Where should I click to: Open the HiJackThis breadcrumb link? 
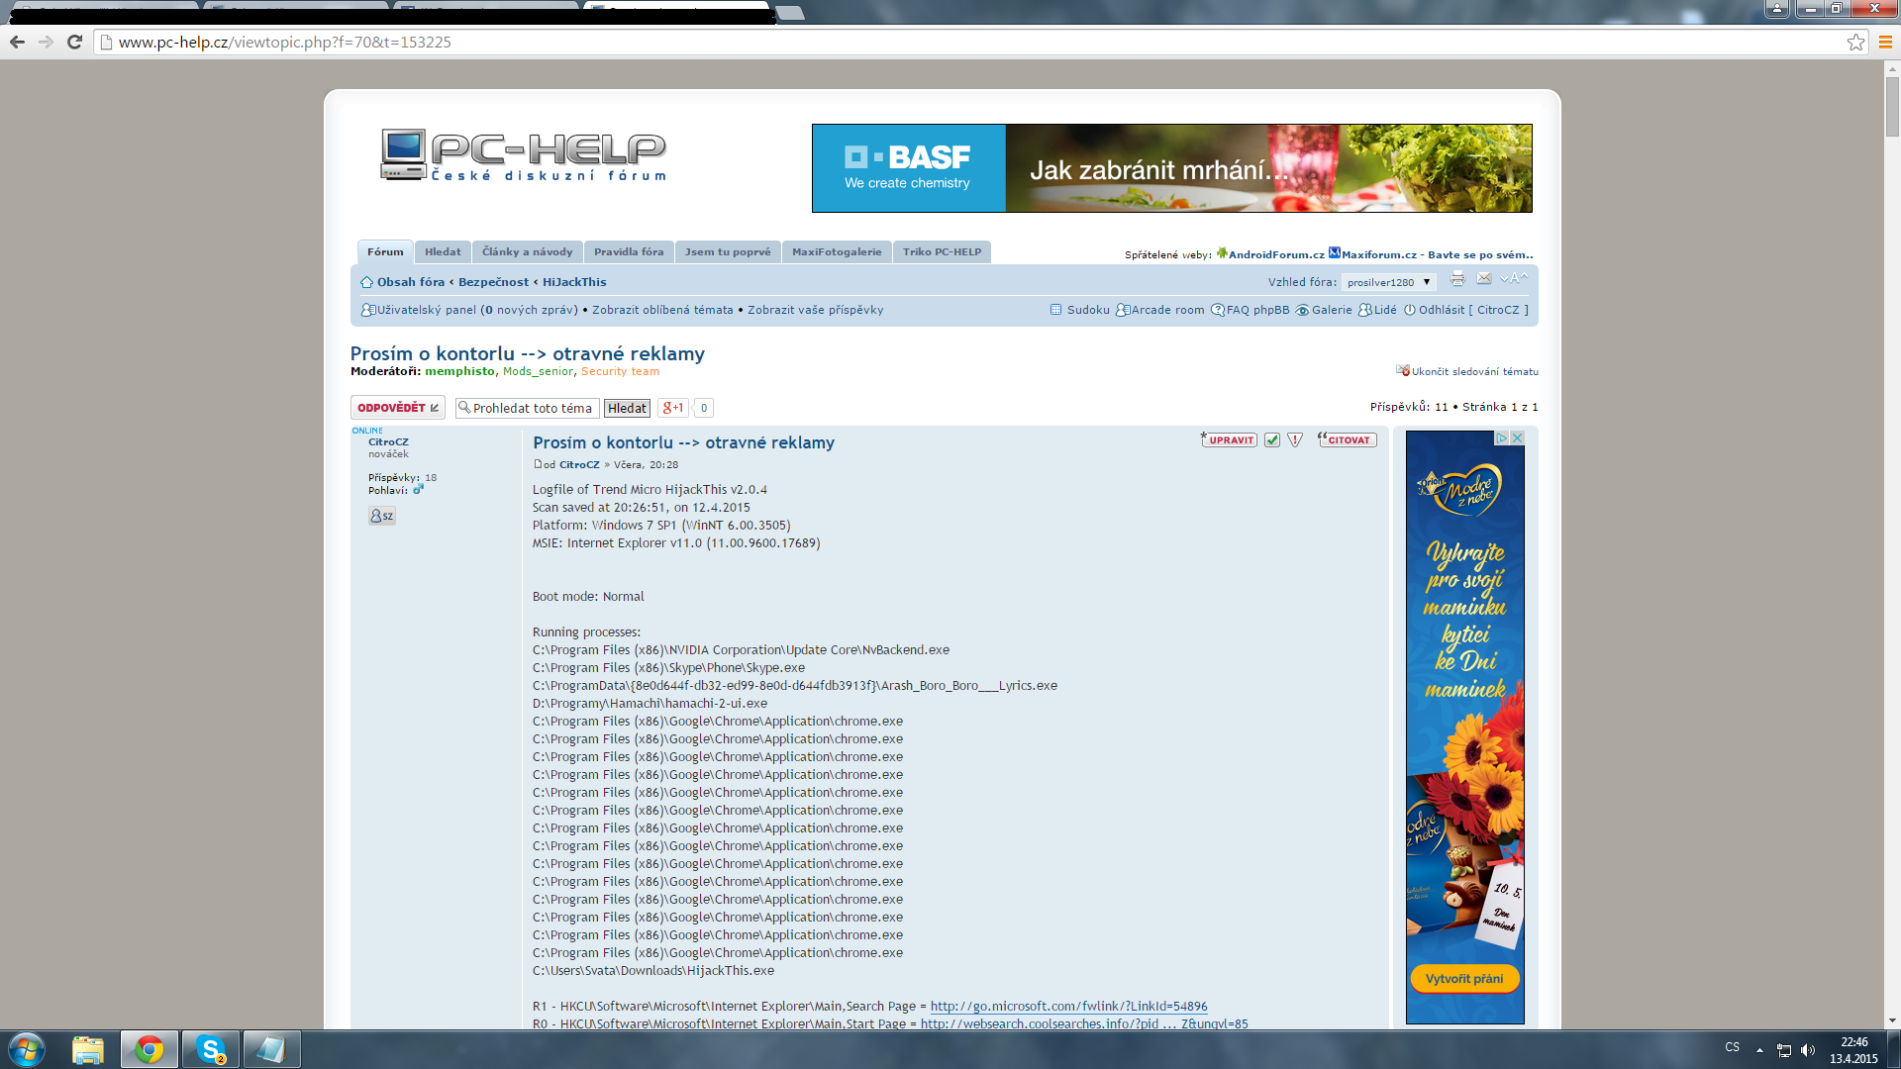574,282
